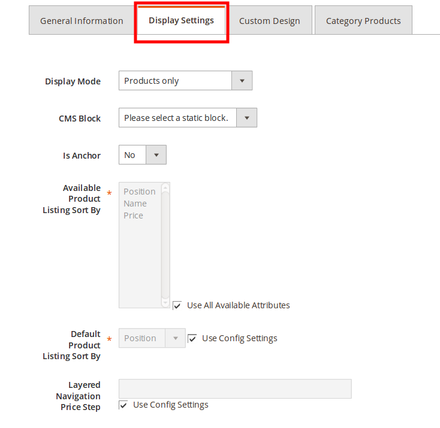The height and width of the screenshot is (428, 440).
Task: Toggle Use Config Settings under price step field
Action: (x=123, y=405)
